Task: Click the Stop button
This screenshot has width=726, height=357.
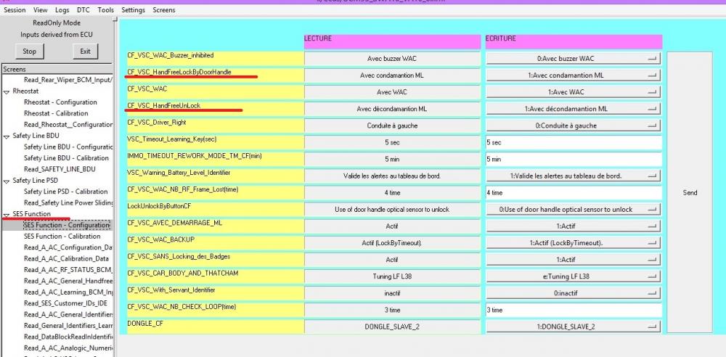Action: pos(29,52)
